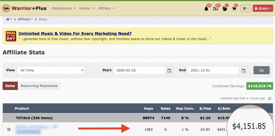The width and height of the screenshot is (275, 136).
Task: Switch to Recurring Payments tab
Action: coord(39,86)
